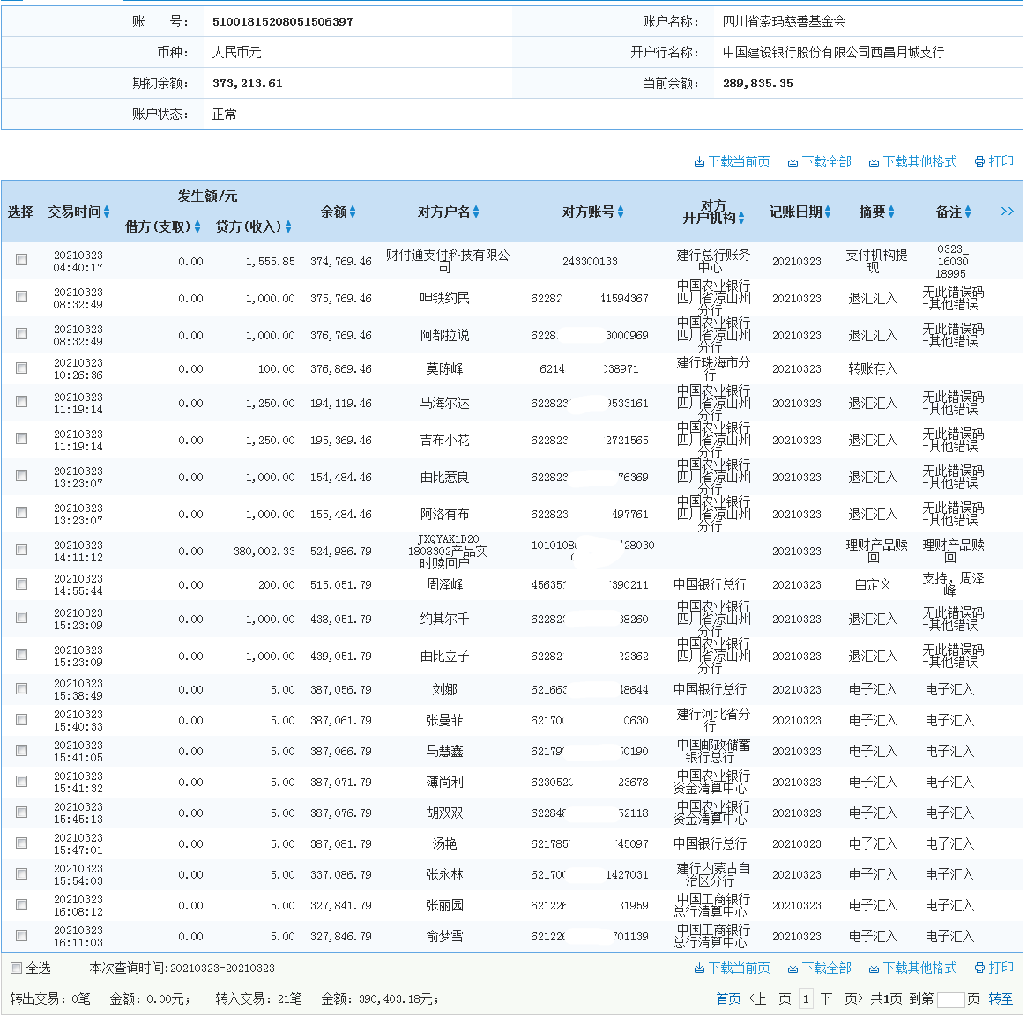Expand more columns with double chevron
The image size is (1027, 1017).
(x=1007, y=212)
